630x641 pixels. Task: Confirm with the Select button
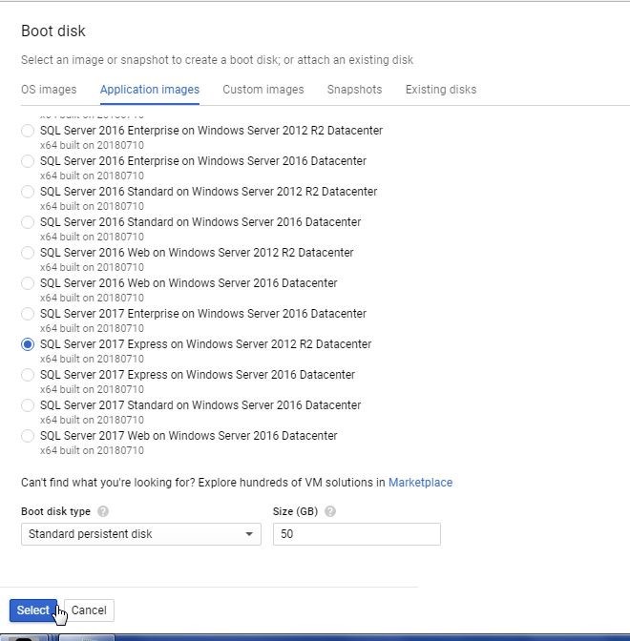(x=33, y=610)
